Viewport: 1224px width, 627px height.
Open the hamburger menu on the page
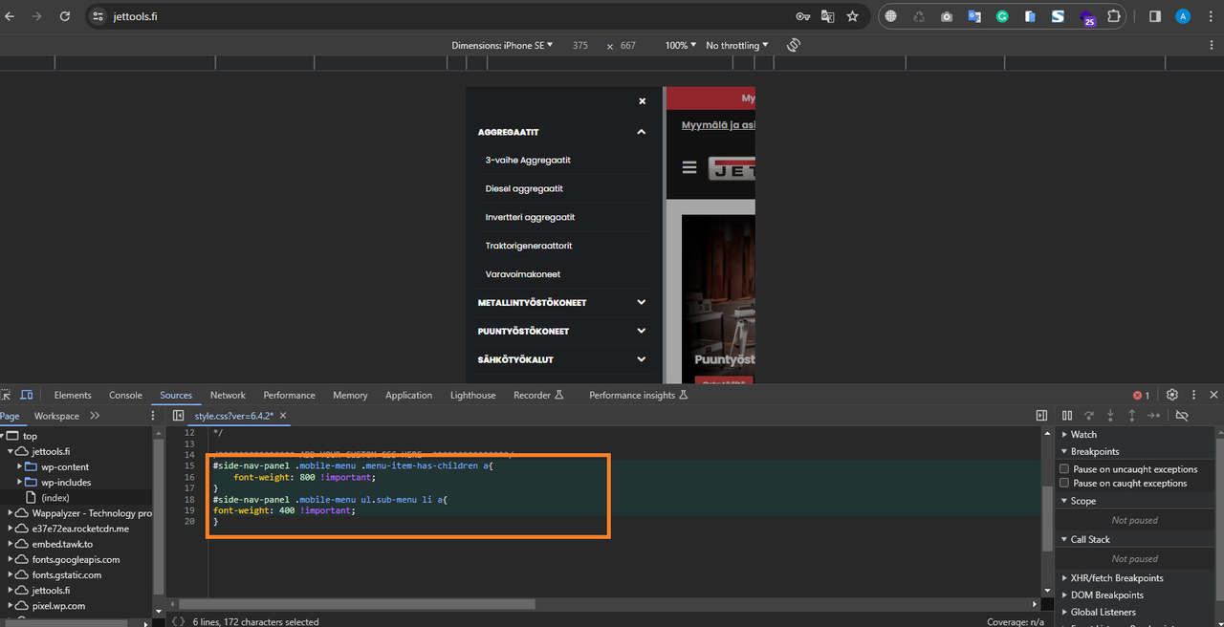click(689, 167)
